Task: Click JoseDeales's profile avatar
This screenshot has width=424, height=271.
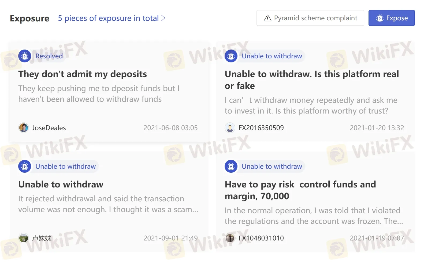Action: (x=24, y=128)
